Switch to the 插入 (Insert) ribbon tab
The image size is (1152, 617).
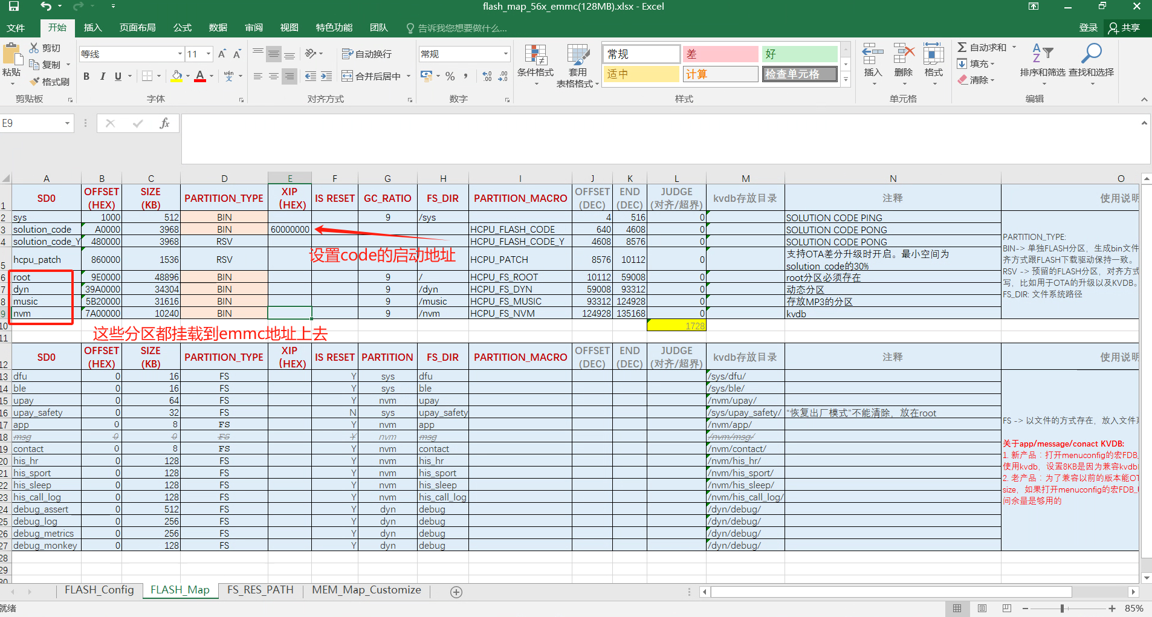click(x=92, y=28)
